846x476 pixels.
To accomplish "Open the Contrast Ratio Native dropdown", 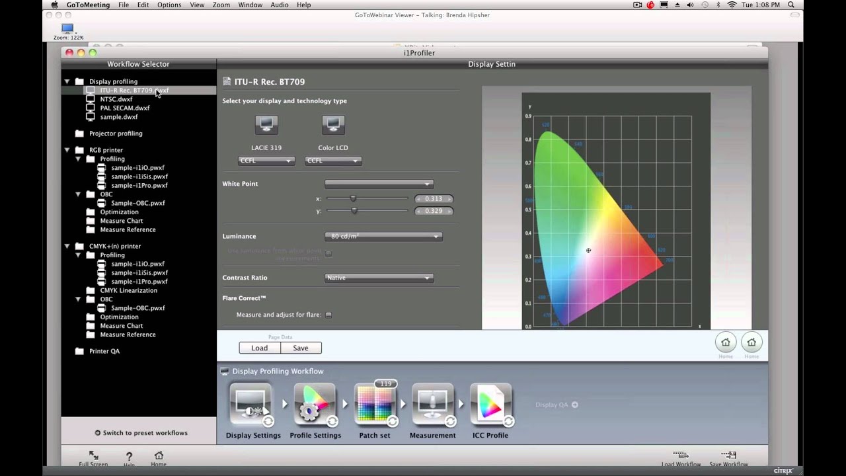I will click(379, 278).
